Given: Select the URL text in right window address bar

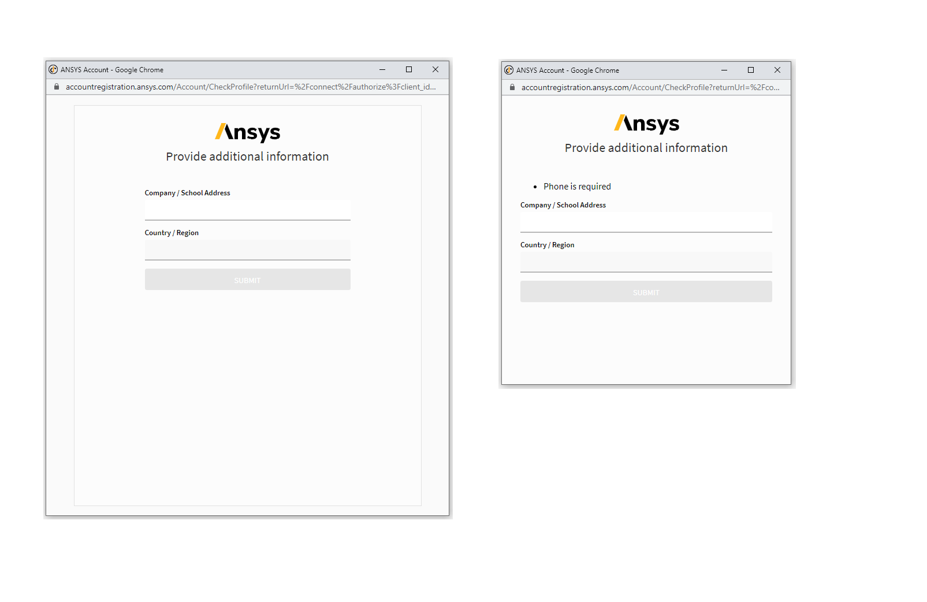Looking at the screenshot, I should click(x=650, y=87).
